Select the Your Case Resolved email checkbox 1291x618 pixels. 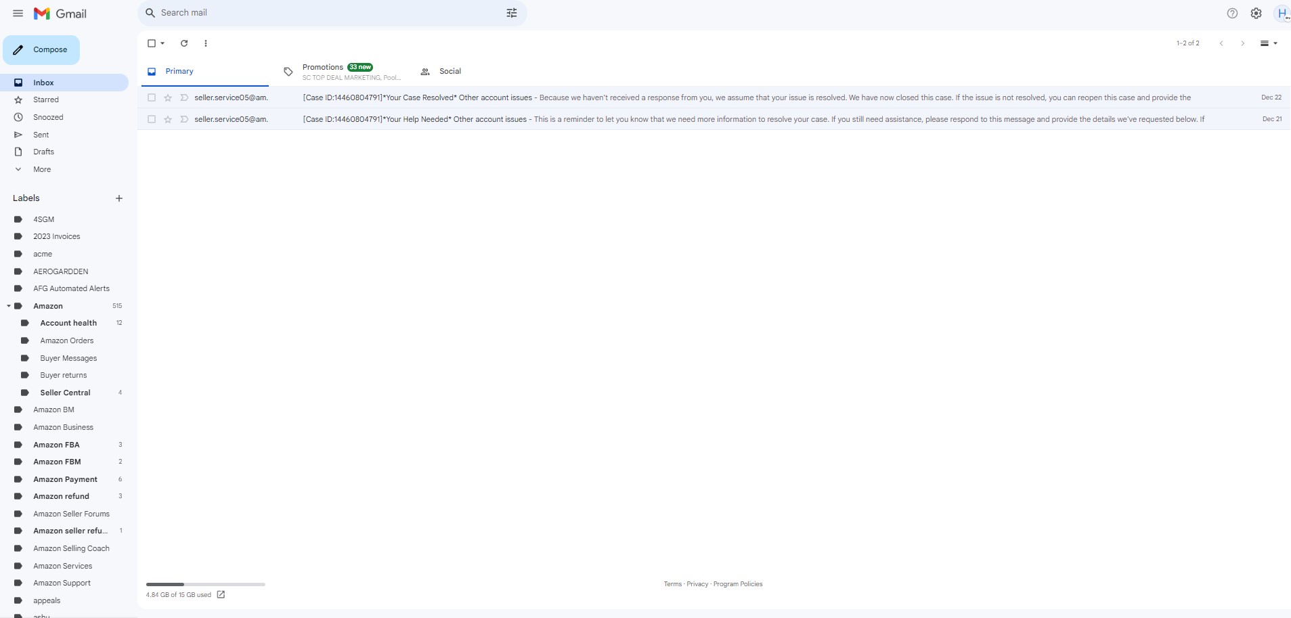[x=152, y=97]
